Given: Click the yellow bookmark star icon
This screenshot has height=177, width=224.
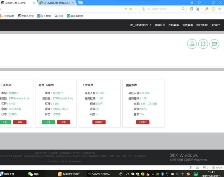Looking at the screenshot, I should click(131, 9).
